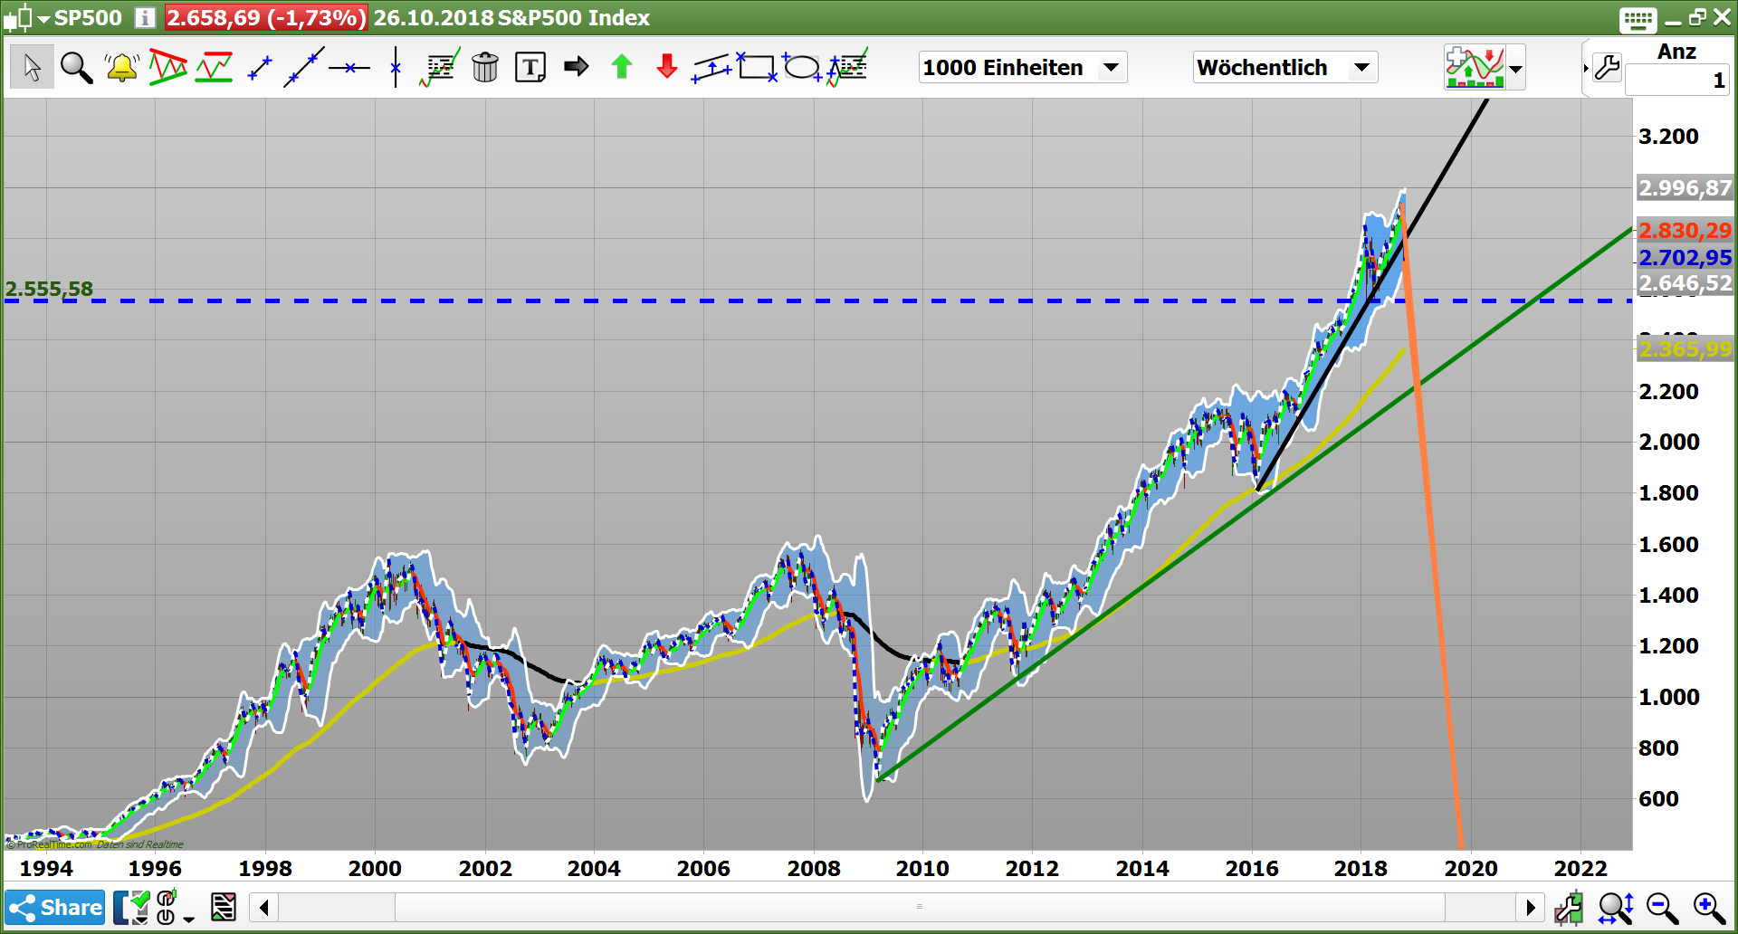
Task: Open the list template icon in bottom bar
Action: pyautogui.click(x=224, y=907)
